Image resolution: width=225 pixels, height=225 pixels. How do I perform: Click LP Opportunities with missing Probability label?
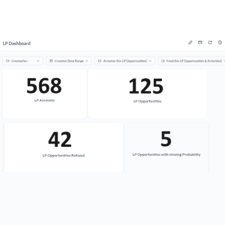(x=166, y=154)
